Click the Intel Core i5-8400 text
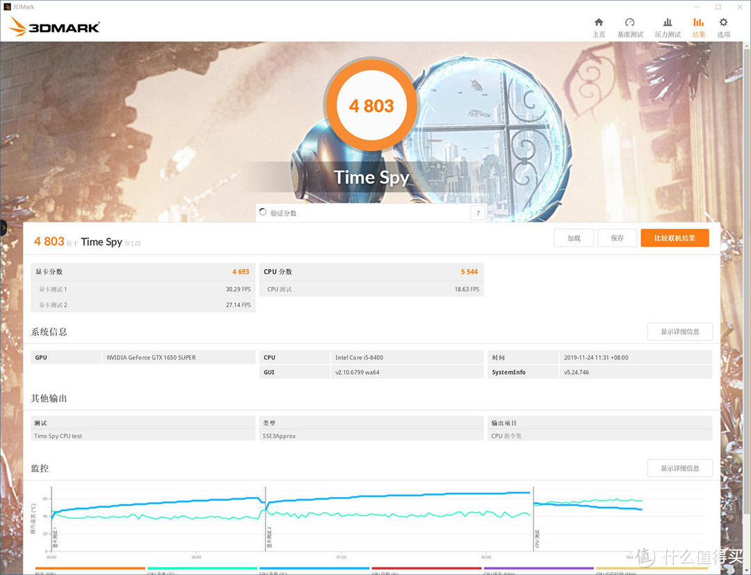Viewport: 751px width, 575px height. (x=360, y=357)
